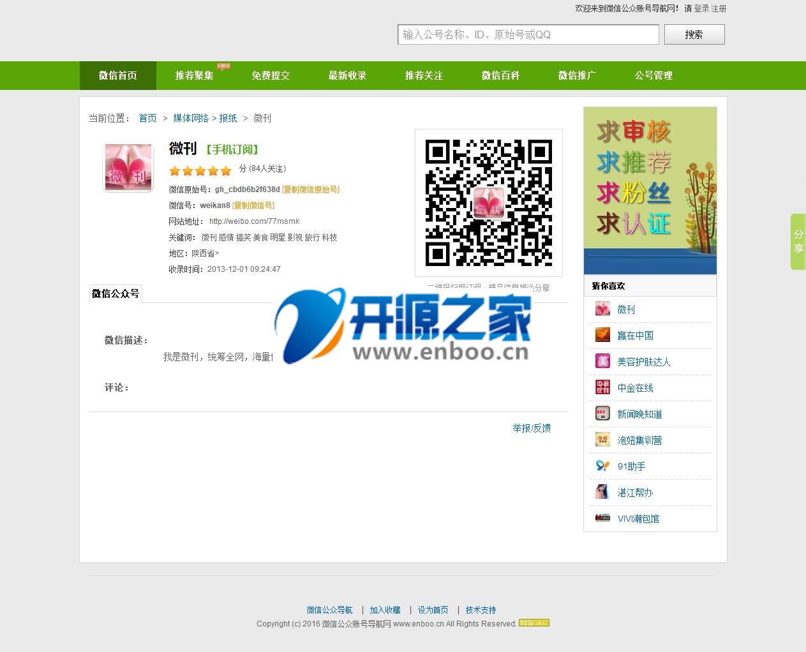Open the 公号管理 navigation item
The width and height of the screenshot is (806, 652).
[x=654, y=75]
